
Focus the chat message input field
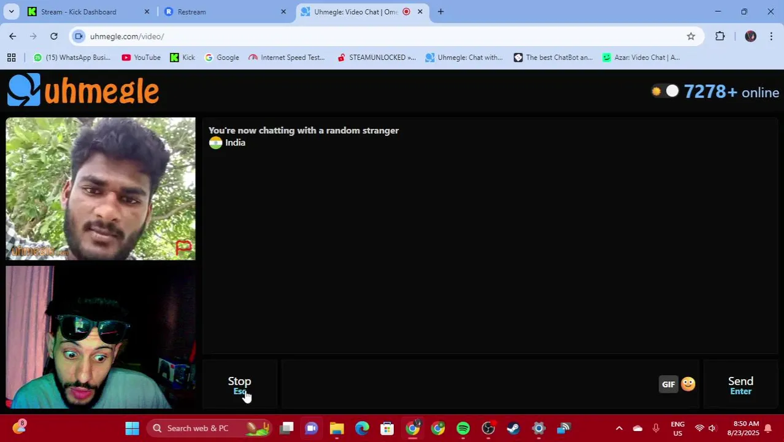[469, 384]
